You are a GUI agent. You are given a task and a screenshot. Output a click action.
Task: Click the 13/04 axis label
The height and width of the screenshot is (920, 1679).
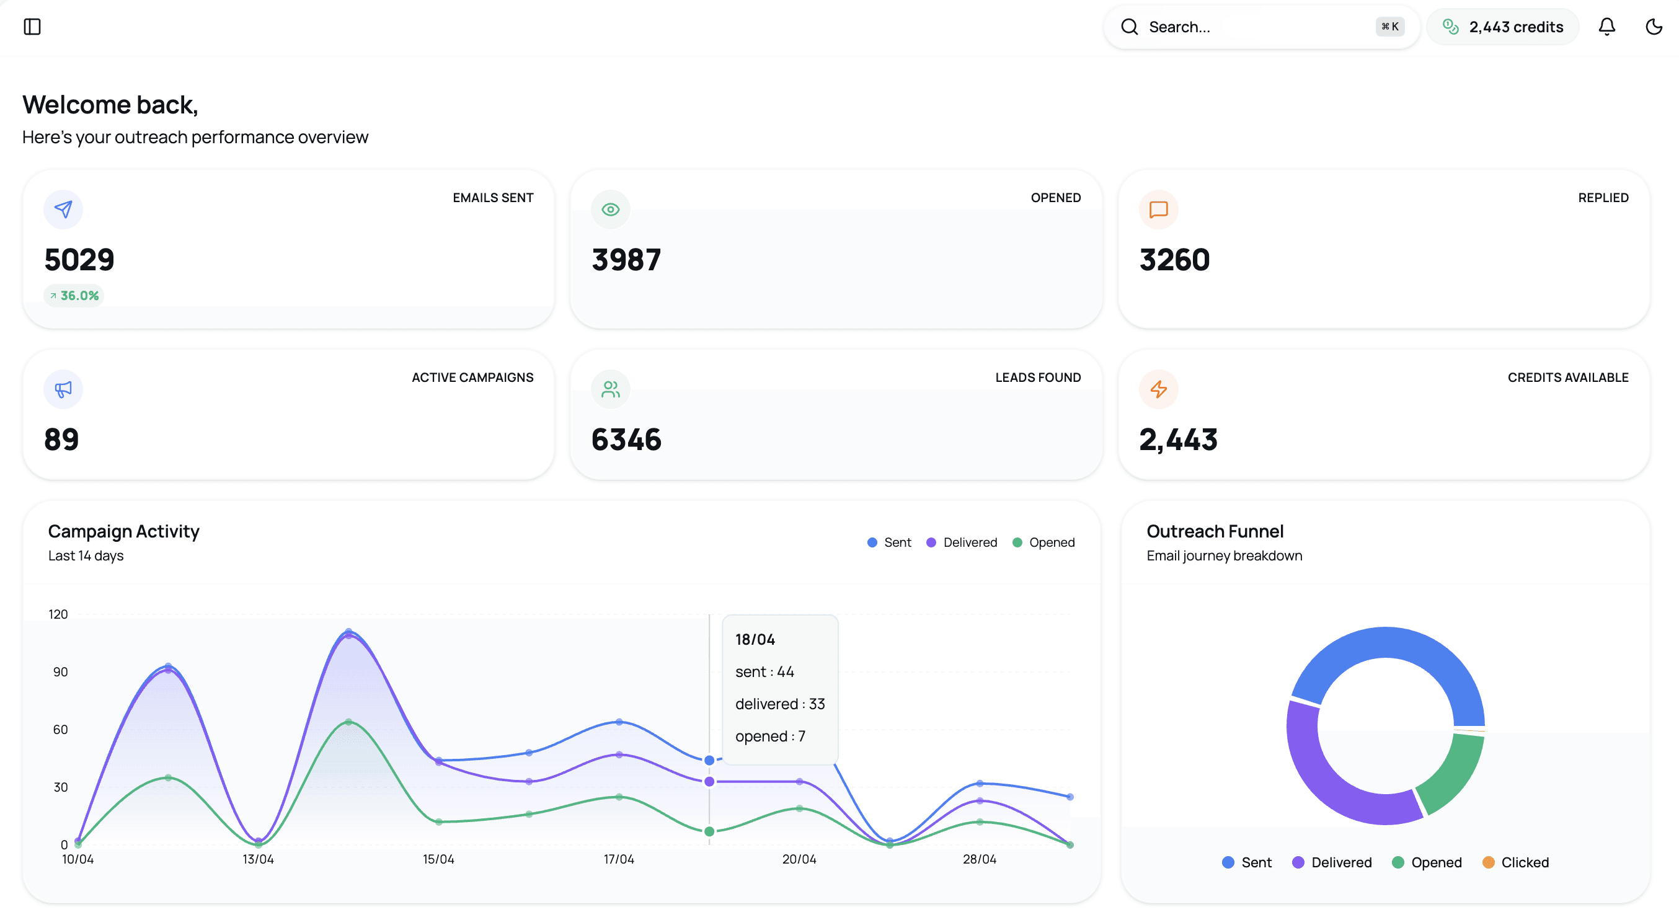[x=258, y=859]
